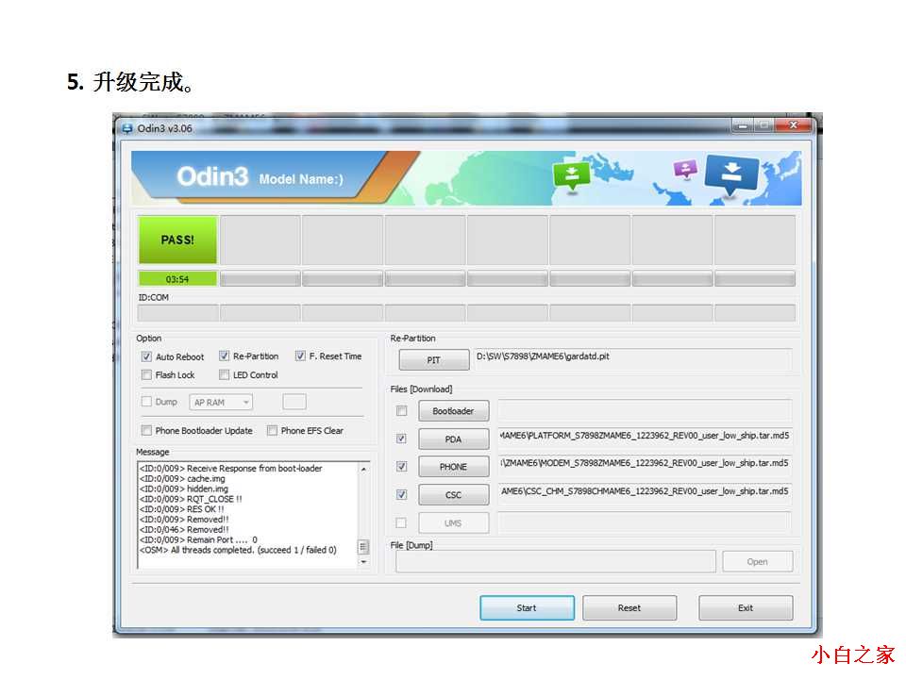Click the Reset button
Image resolution: width=906 pixels, height=679 pixels.
click(629, 608)
